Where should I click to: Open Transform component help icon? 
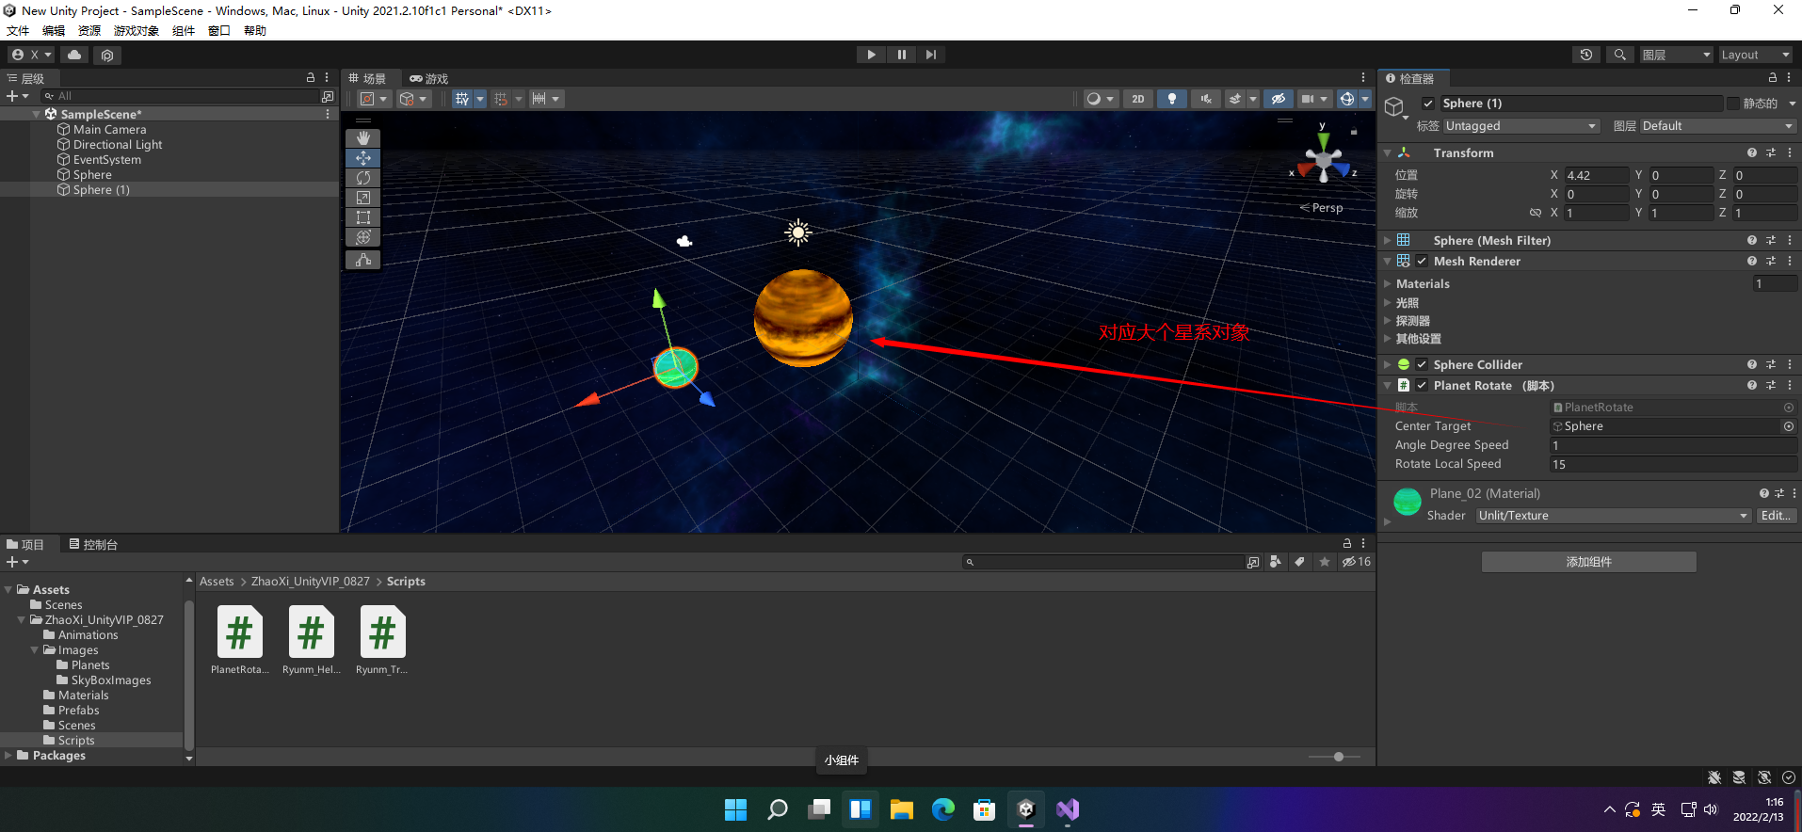[1751, 153]
